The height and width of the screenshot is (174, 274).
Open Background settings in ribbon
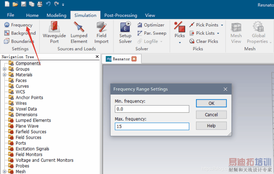(x=20, y=33)
